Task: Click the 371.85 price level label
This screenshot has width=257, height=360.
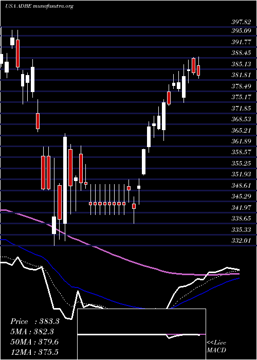Action: 241,109
